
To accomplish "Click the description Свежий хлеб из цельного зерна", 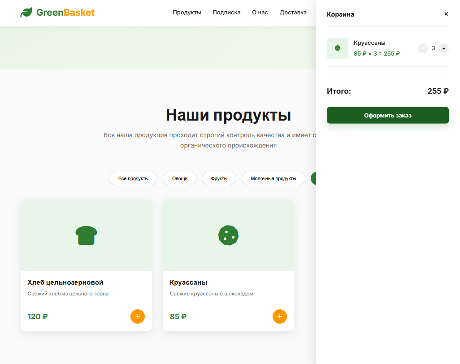I will (x=68, y=294).
